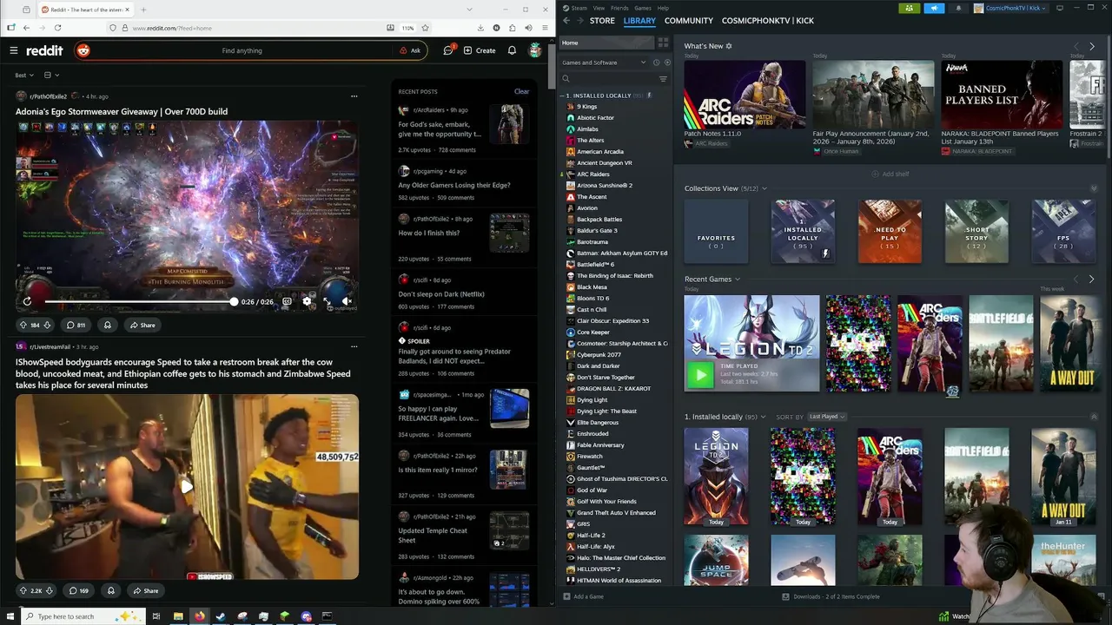Expand the Recent Games dropdown
This screenshot has width=1112, height=625.
[738, 280]
